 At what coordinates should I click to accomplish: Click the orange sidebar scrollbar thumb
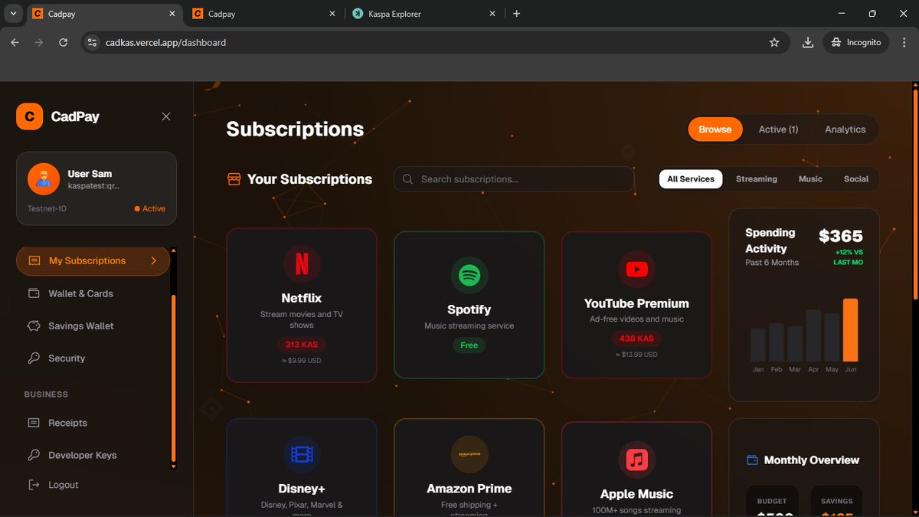[x=173, y=378]
